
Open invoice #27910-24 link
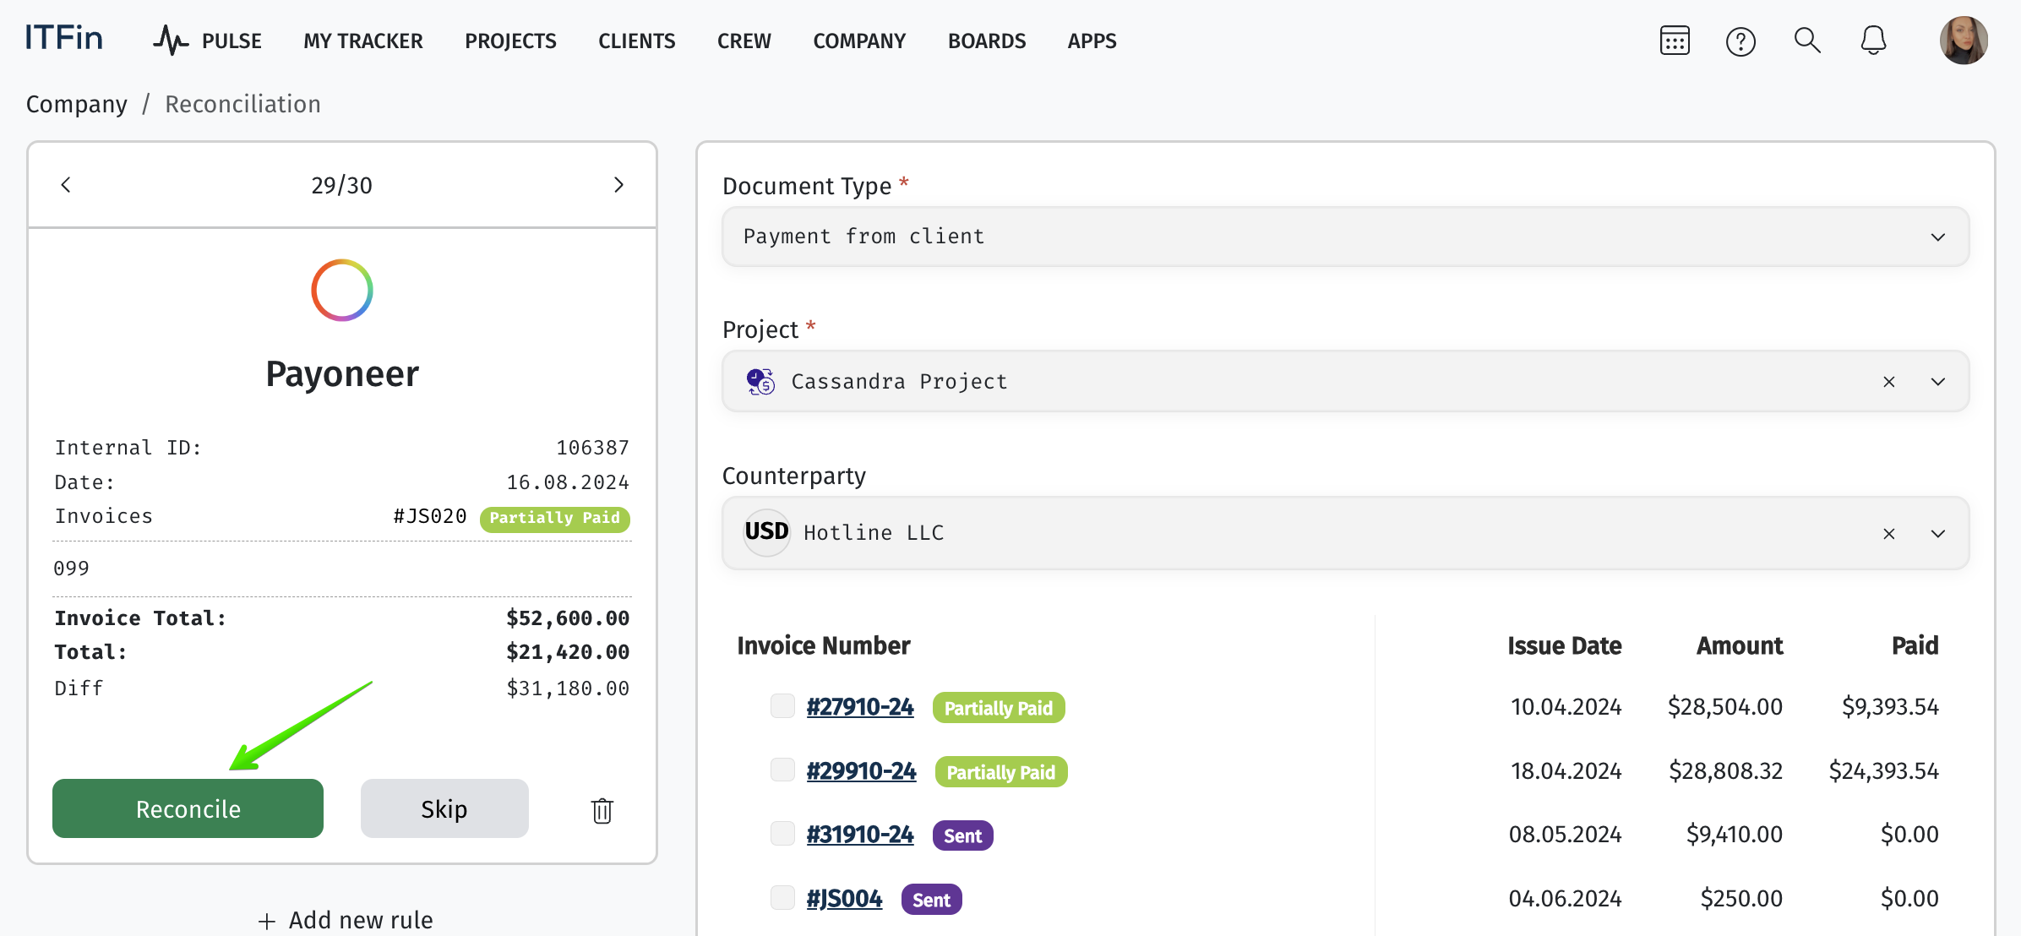coord(860,707)
